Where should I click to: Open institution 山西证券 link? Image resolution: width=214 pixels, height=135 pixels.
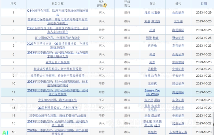click(178, 13)
